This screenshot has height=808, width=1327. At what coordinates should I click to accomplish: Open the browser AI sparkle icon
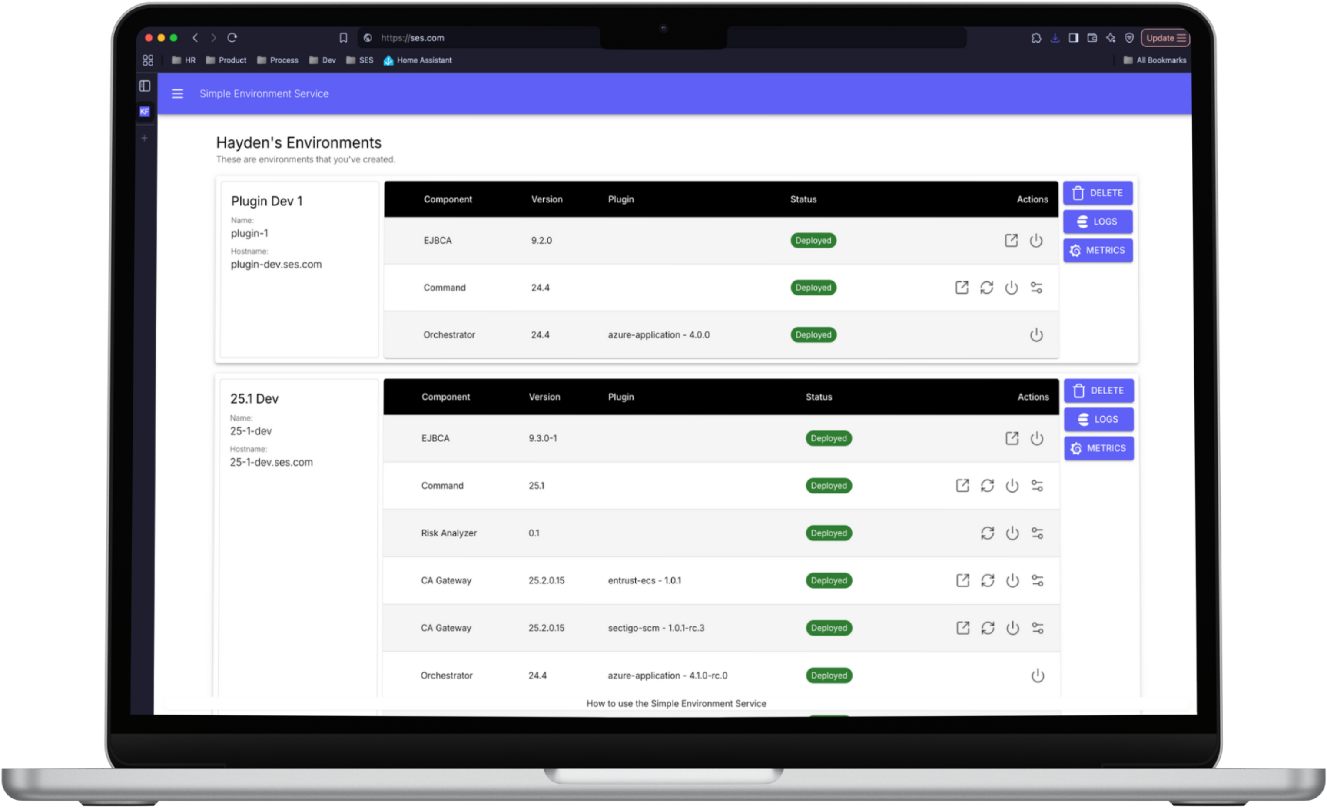click(1111, 38)
